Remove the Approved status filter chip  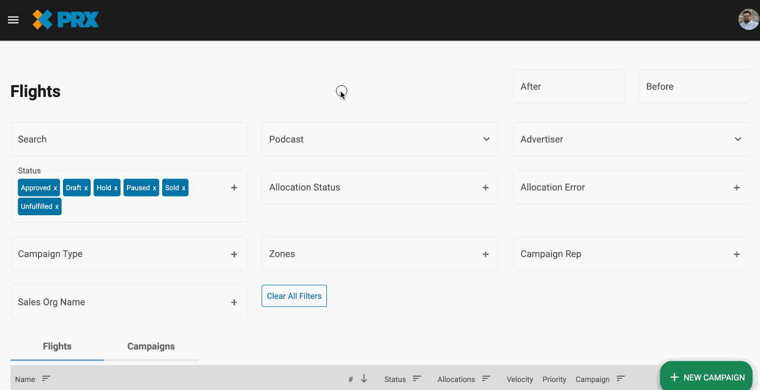54,188
